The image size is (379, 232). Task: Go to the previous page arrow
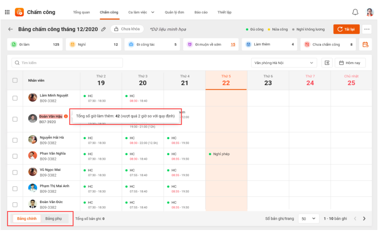coord(355,219)
